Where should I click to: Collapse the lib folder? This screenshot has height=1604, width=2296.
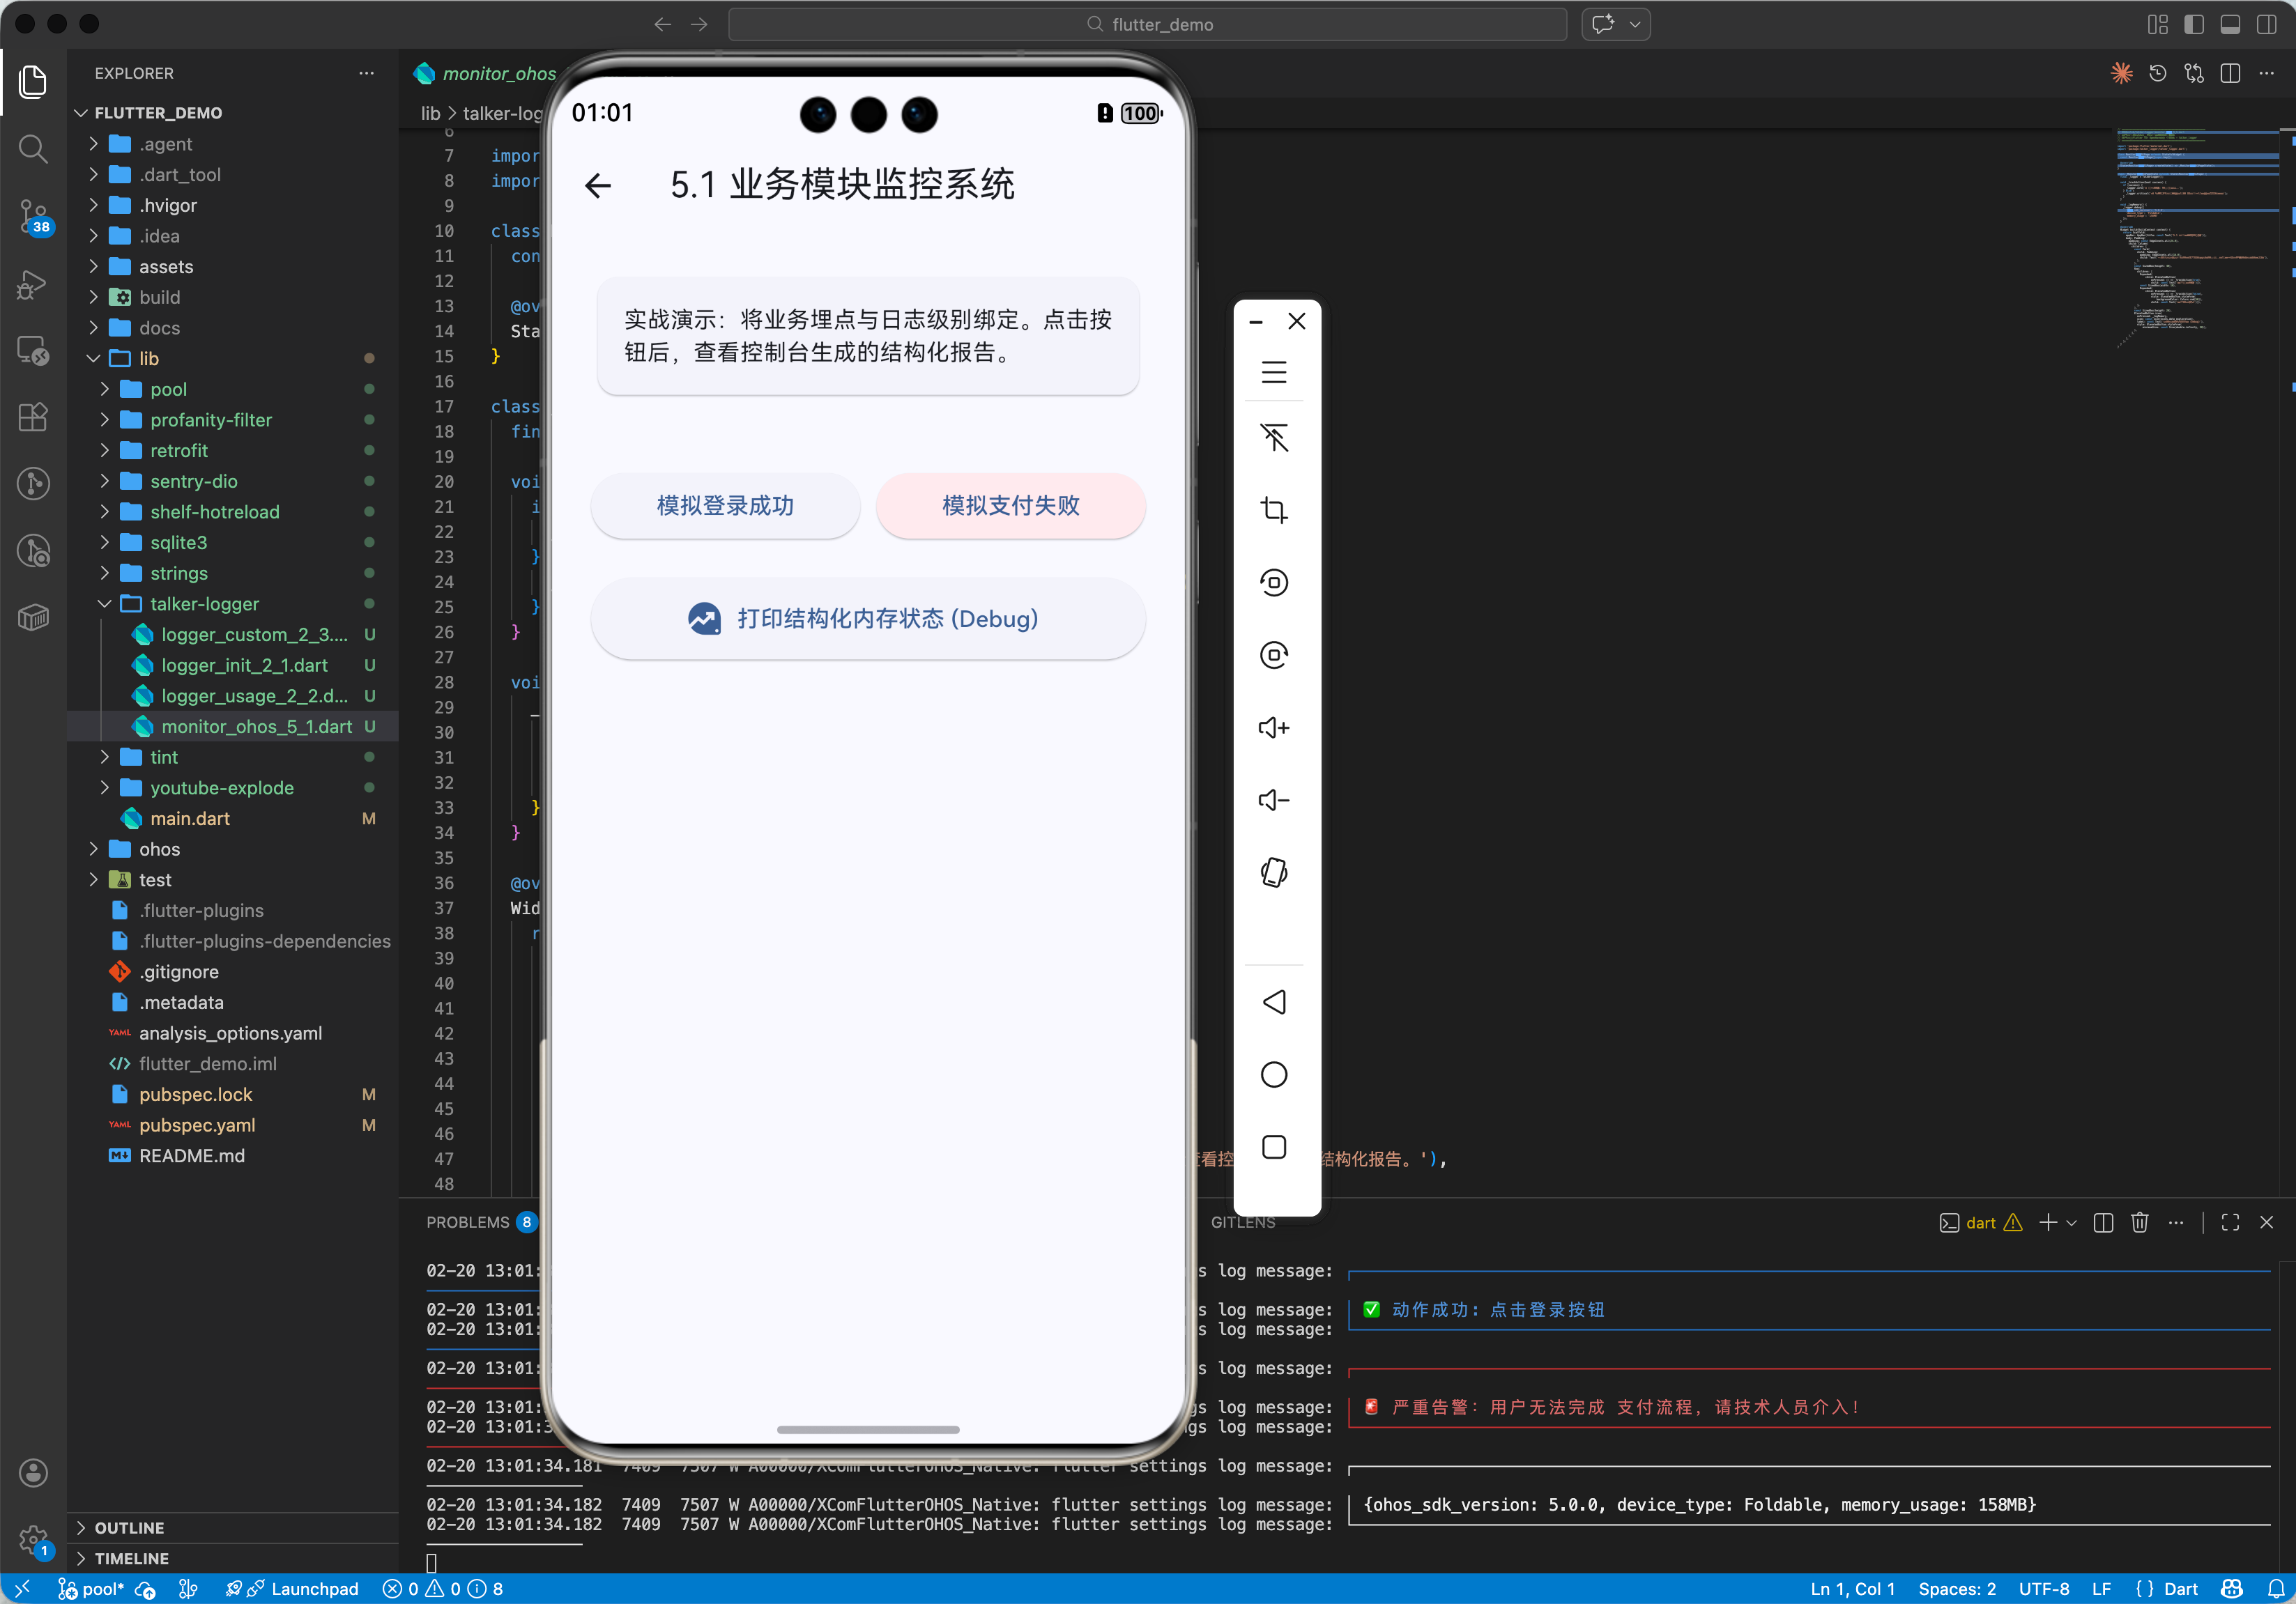(x=93, y=359)
